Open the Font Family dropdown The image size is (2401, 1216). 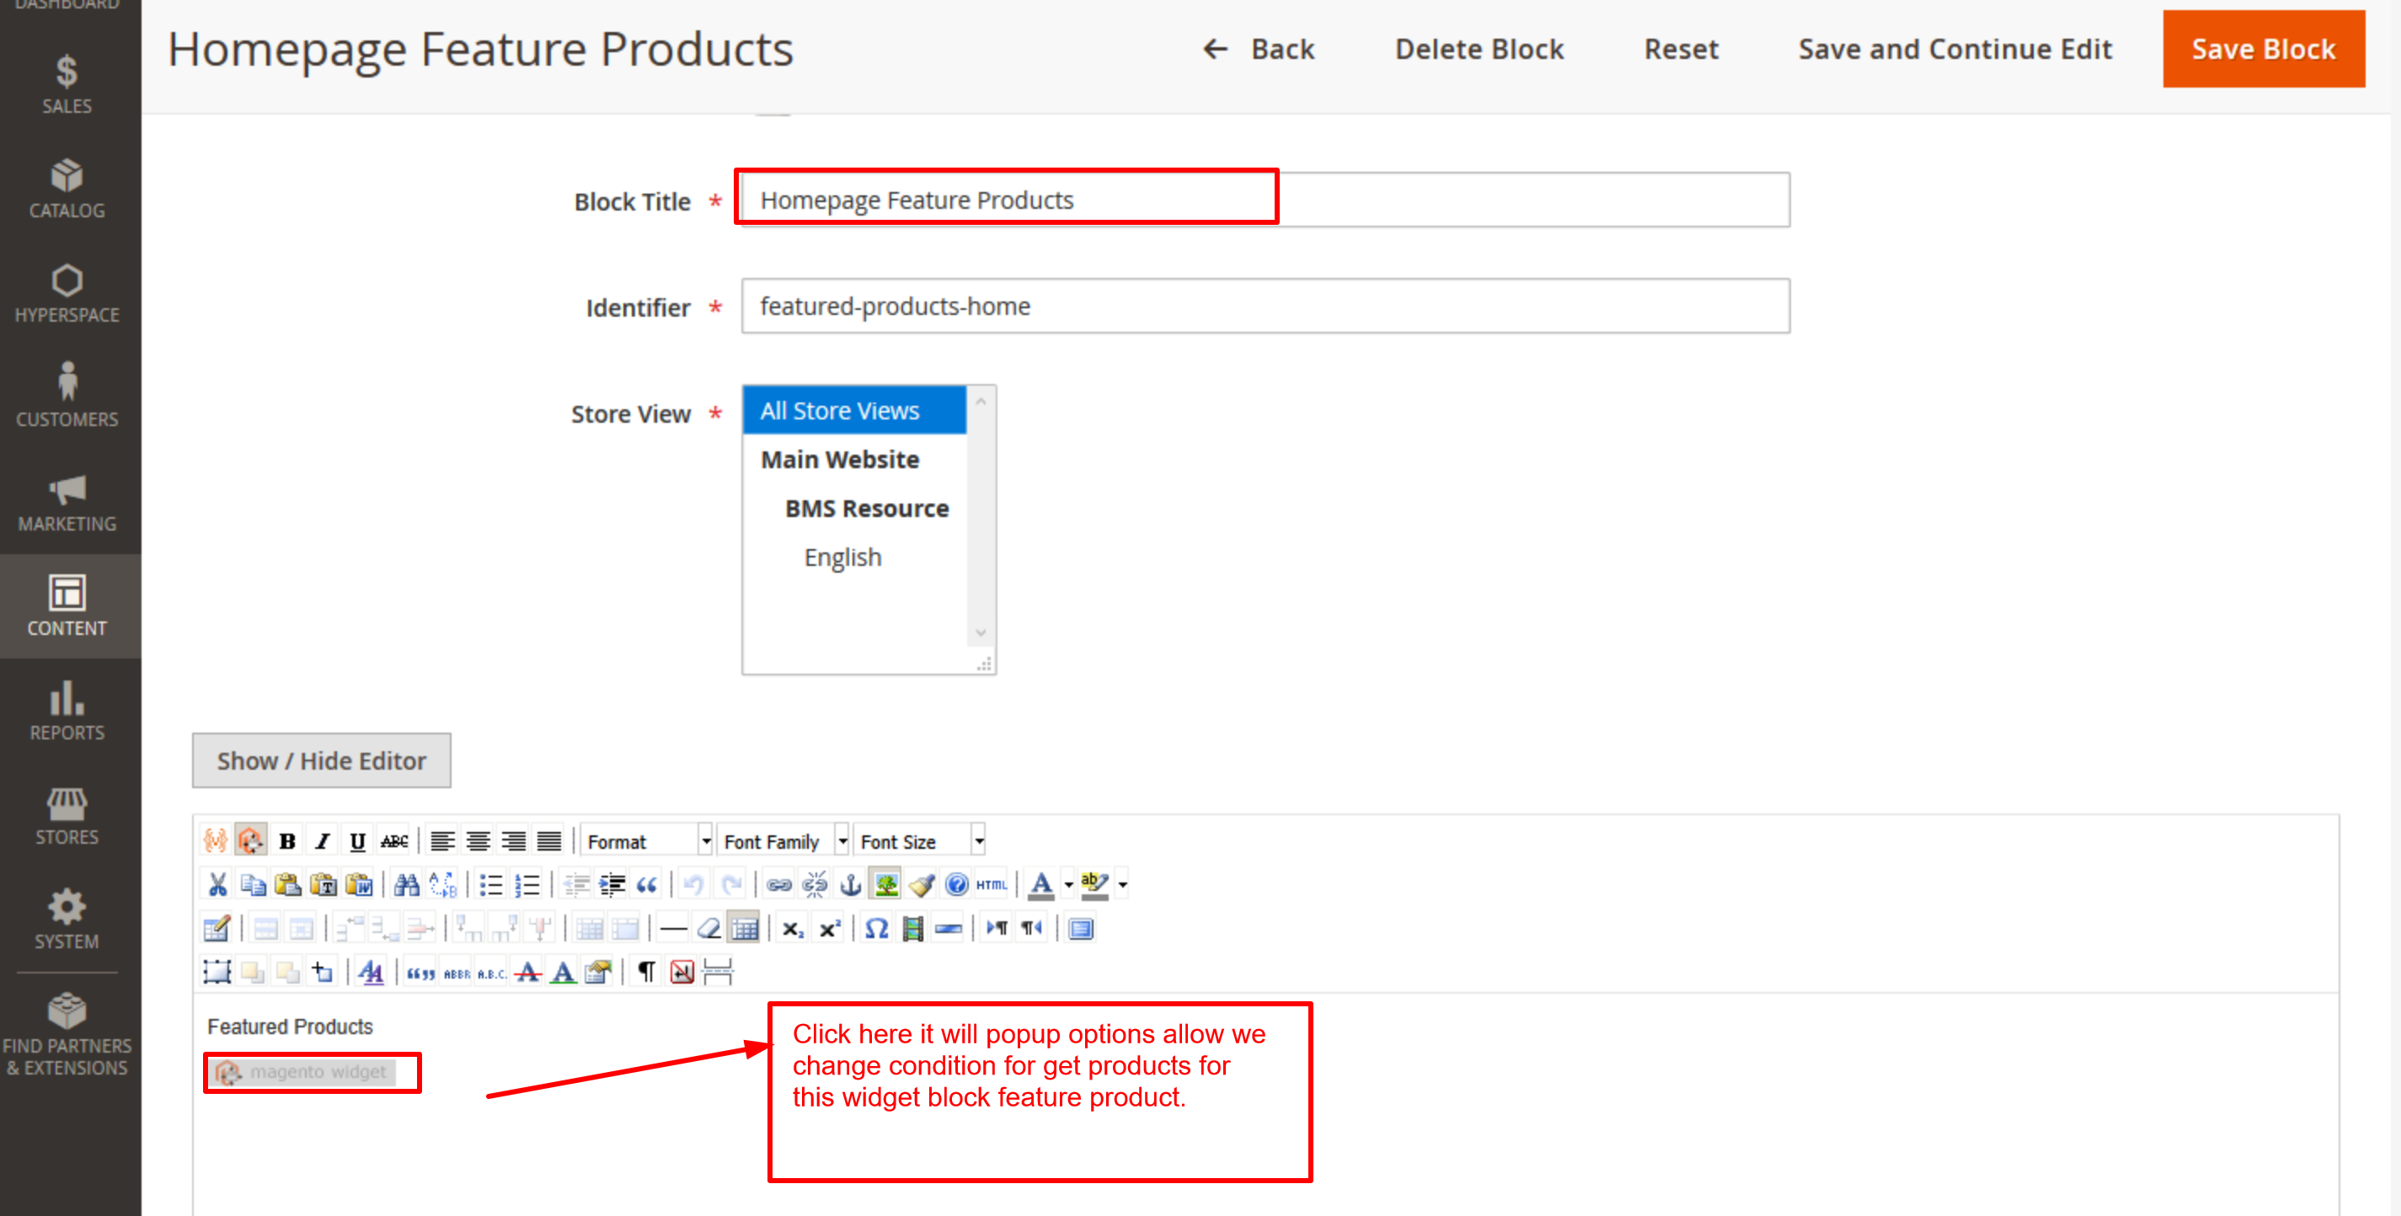(x=783, y=840)
